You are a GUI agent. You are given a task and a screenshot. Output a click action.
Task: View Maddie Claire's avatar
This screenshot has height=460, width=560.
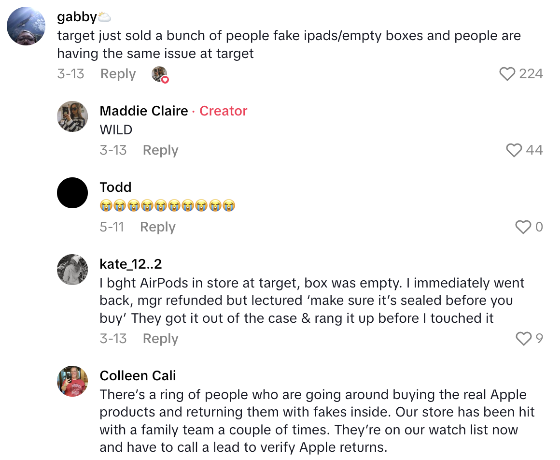point(72,116)
